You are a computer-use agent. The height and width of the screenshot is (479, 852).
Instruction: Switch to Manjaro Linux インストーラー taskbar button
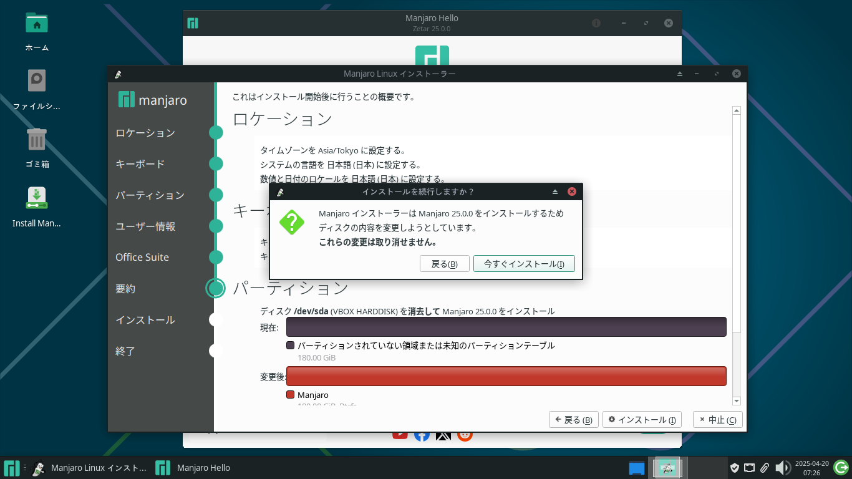click(89, 468)
